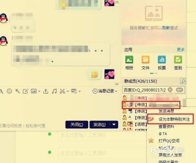Choose 设为本群特别关注 in context menu

click(174, 119)
